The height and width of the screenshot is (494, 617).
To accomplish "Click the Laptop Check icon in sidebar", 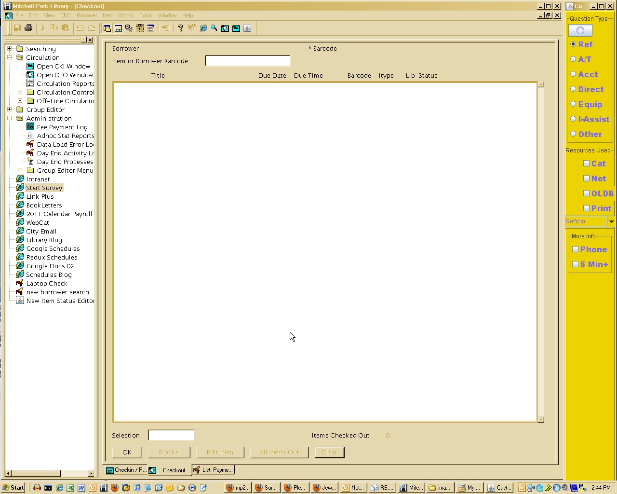I will (x=20, y=283).
